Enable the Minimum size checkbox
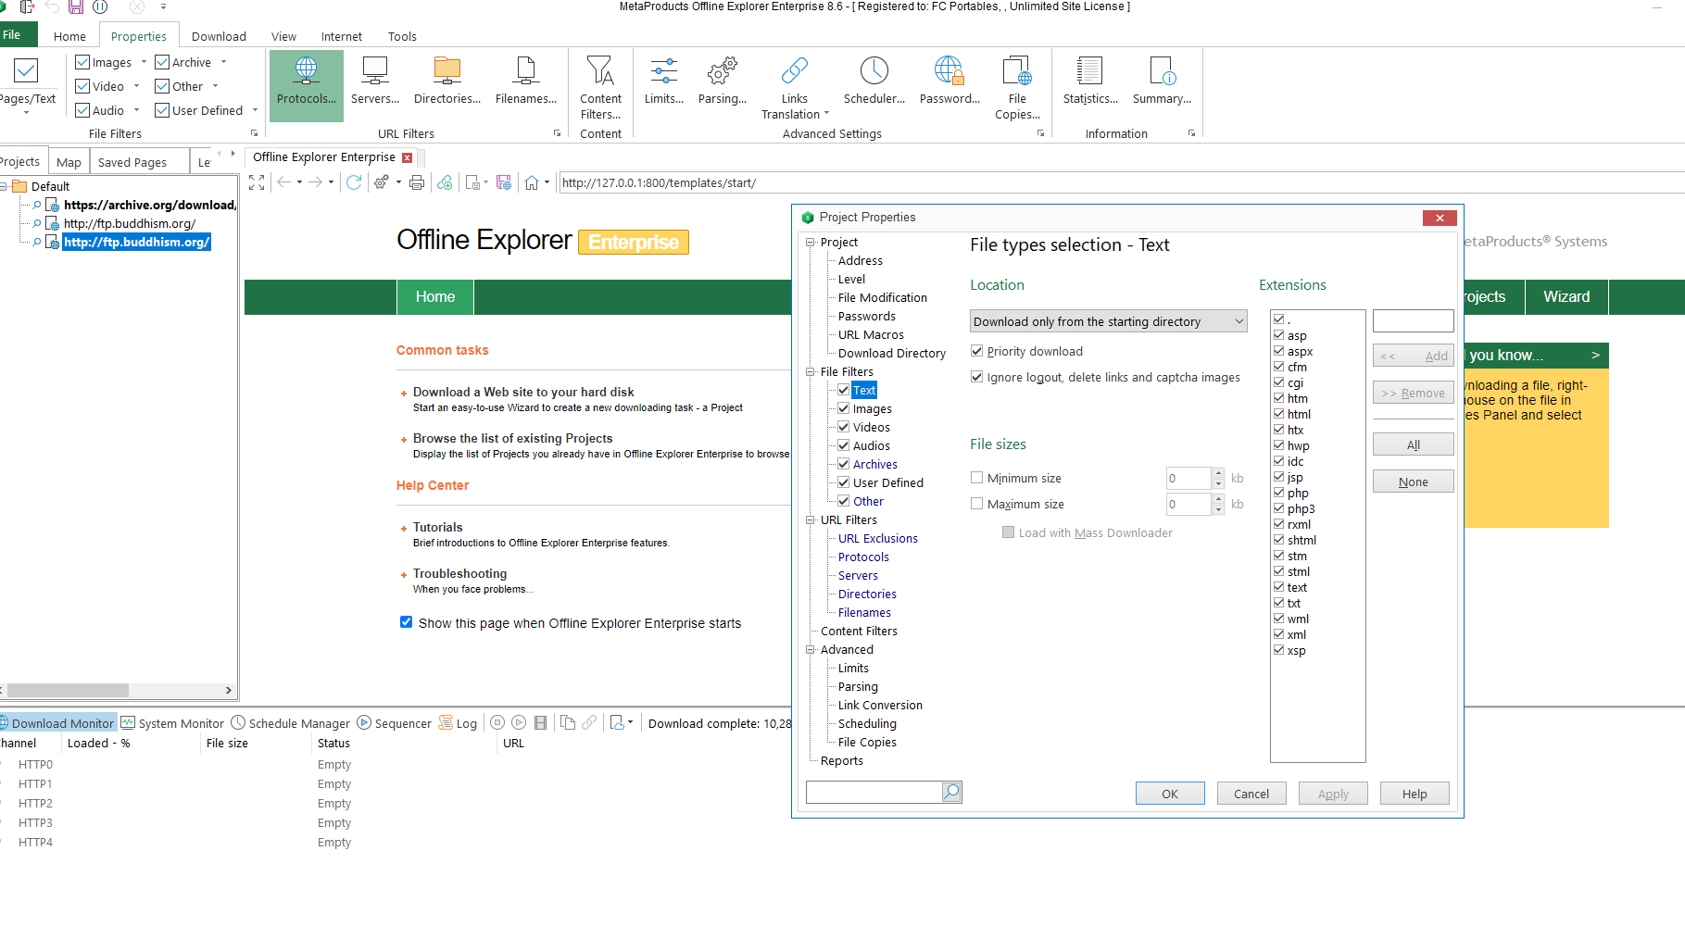1685x926 pixels. (x=976, y=478)
